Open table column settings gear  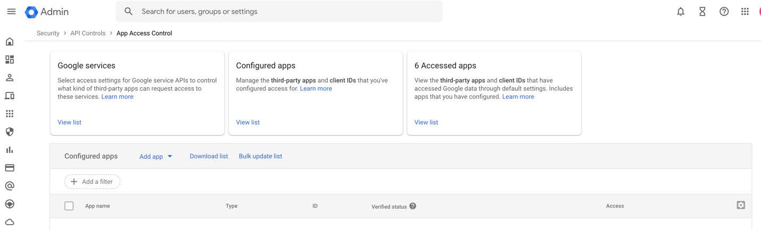(x=741, y=205)
